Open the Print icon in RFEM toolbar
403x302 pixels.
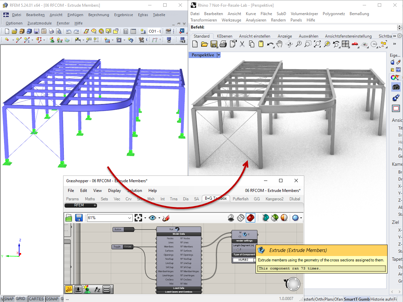(x=51, y=31)
